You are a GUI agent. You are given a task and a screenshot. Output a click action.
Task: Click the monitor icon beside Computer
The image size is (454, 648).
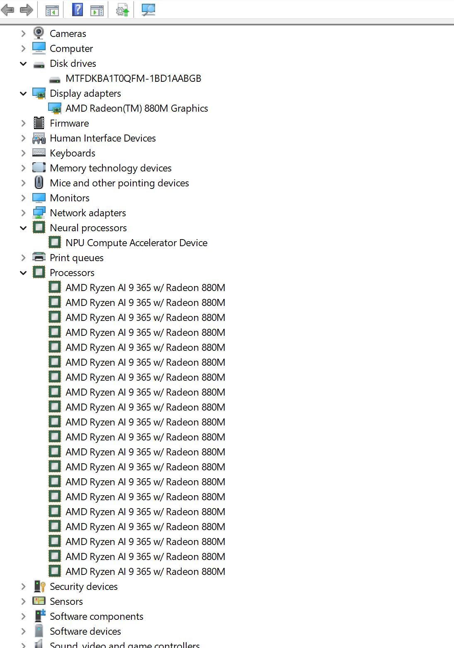39,48
